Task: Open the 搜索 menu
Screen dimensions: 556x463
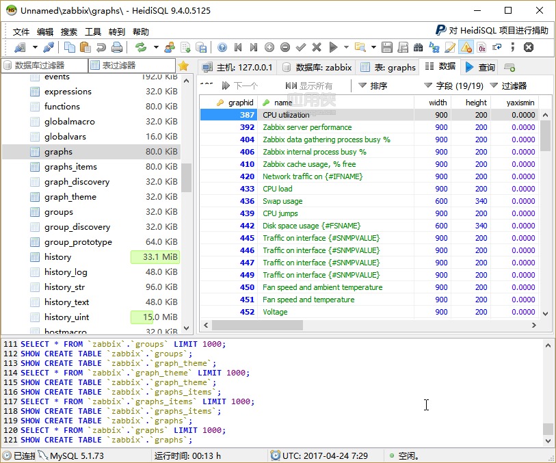Action: click(x=69, y=32)
